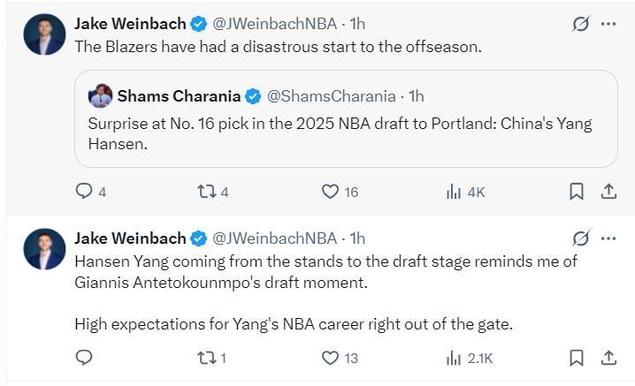This screenshot has height=386, width=635.
Task: Open more options menu on second tweet
Action: pyautogui.click(x=608, y=238)
